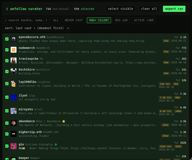
Task: Open nodemerch orange avatar
Action: (14, 50)
